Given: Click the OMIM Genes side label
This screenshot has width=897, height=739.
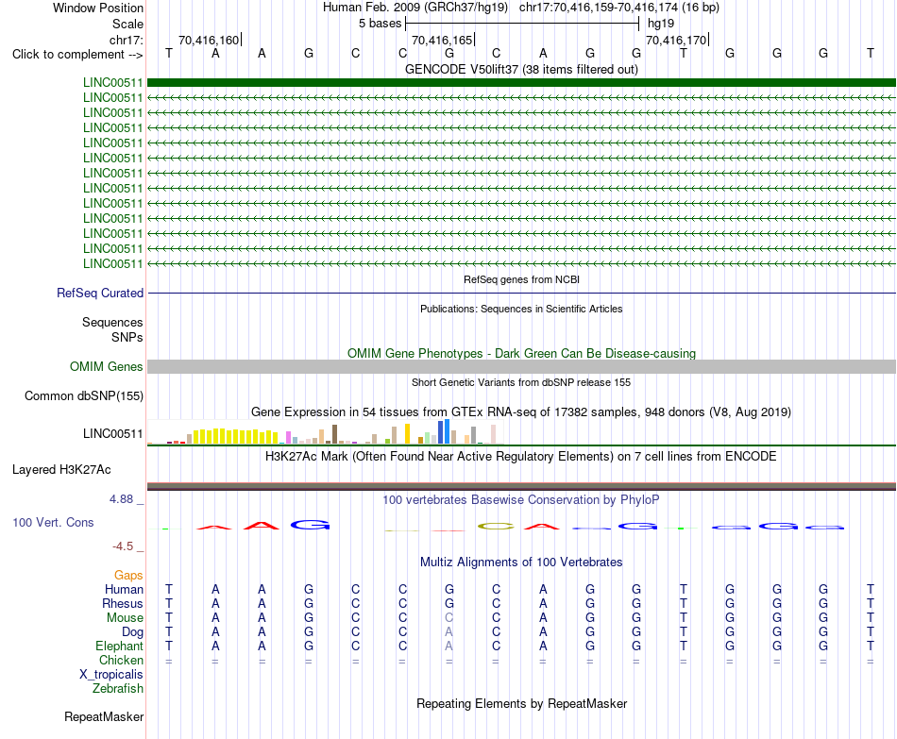Looking at the screenshot, I should [106, 366].
